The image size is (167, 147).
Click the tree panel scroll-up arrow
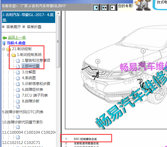click(x=58, y=13)
